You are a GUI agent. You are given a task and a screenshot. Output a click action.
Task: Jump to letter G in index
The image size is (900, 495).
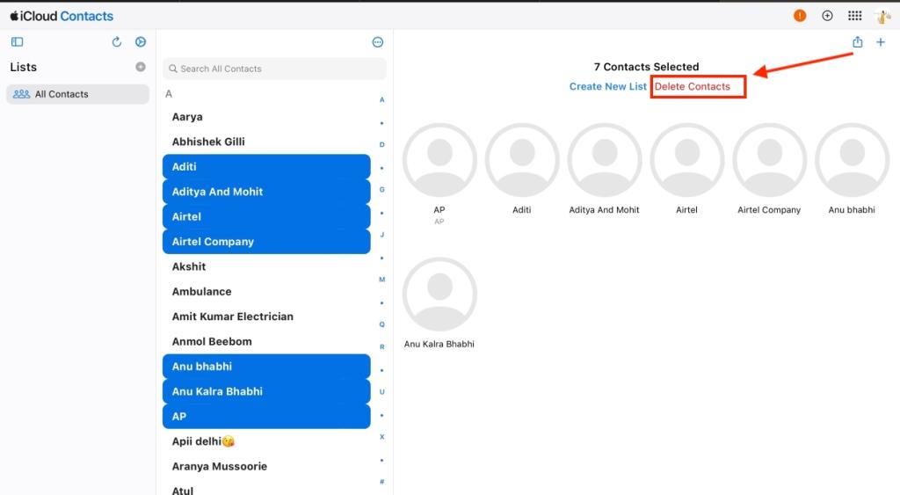pyautogui.click(x=381, y=190)
